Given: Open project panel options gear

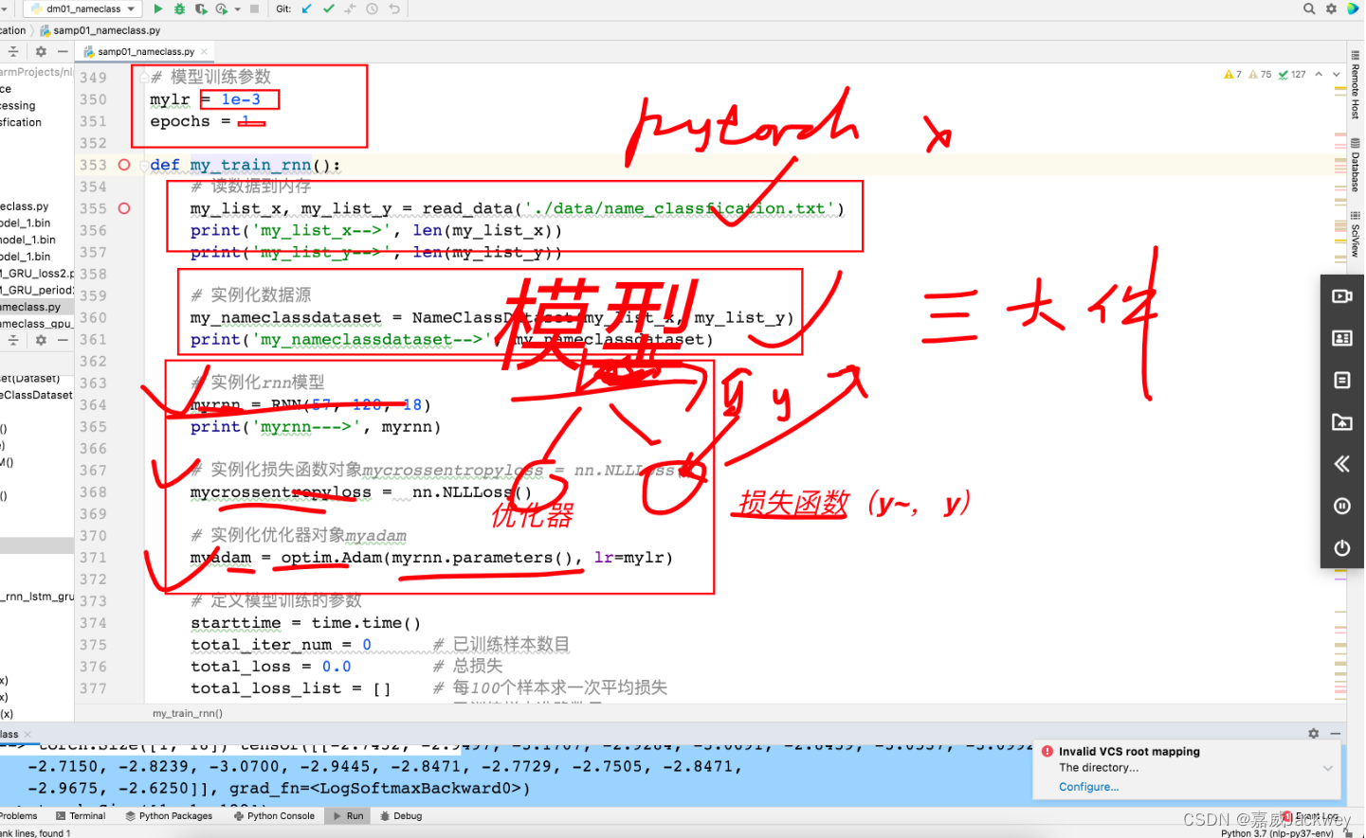Looking at the screenshot, I should (41, 52).
